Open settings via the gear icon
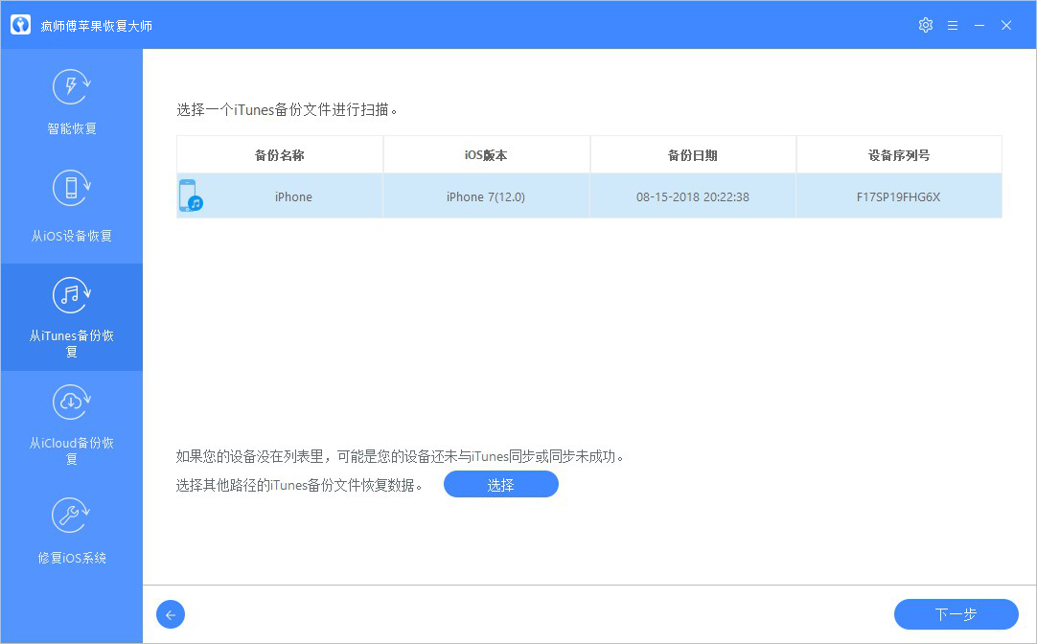Screen dimensions: 1037x644 (x=925, y=25)
